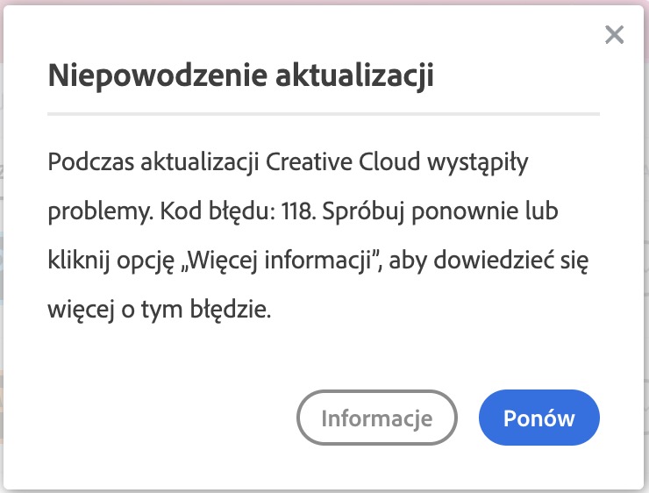
Task: Click the phrase aby dowiedzieć się
Action: pos(489,261)
